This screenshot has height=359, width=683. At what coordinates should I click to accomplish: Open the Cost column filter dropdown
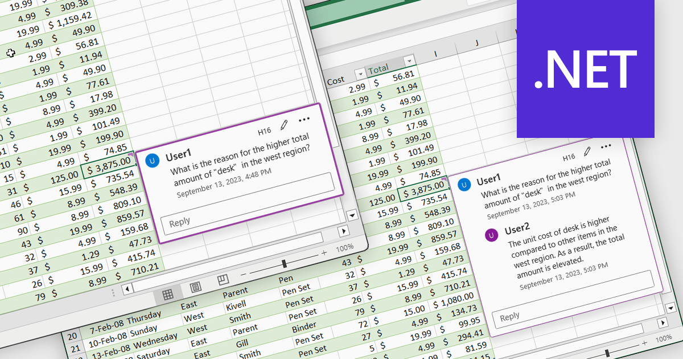[x=359, y=74]
